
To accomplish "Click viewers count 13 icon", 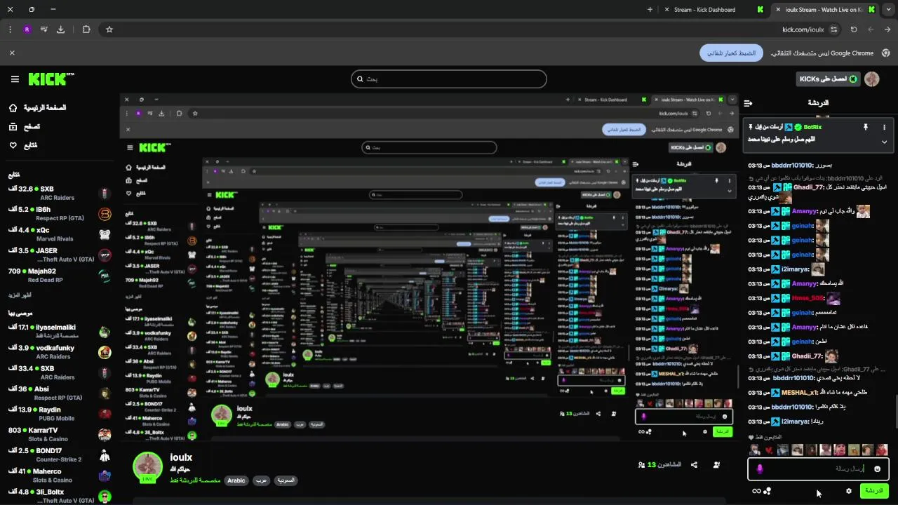I will tap(641, 464).
